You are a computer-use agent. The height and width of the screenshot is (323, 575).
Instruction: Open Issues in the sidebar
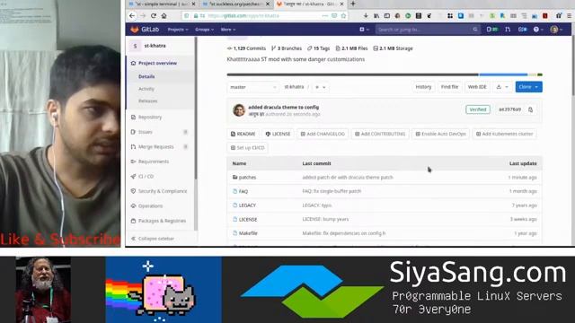(146, 132)
